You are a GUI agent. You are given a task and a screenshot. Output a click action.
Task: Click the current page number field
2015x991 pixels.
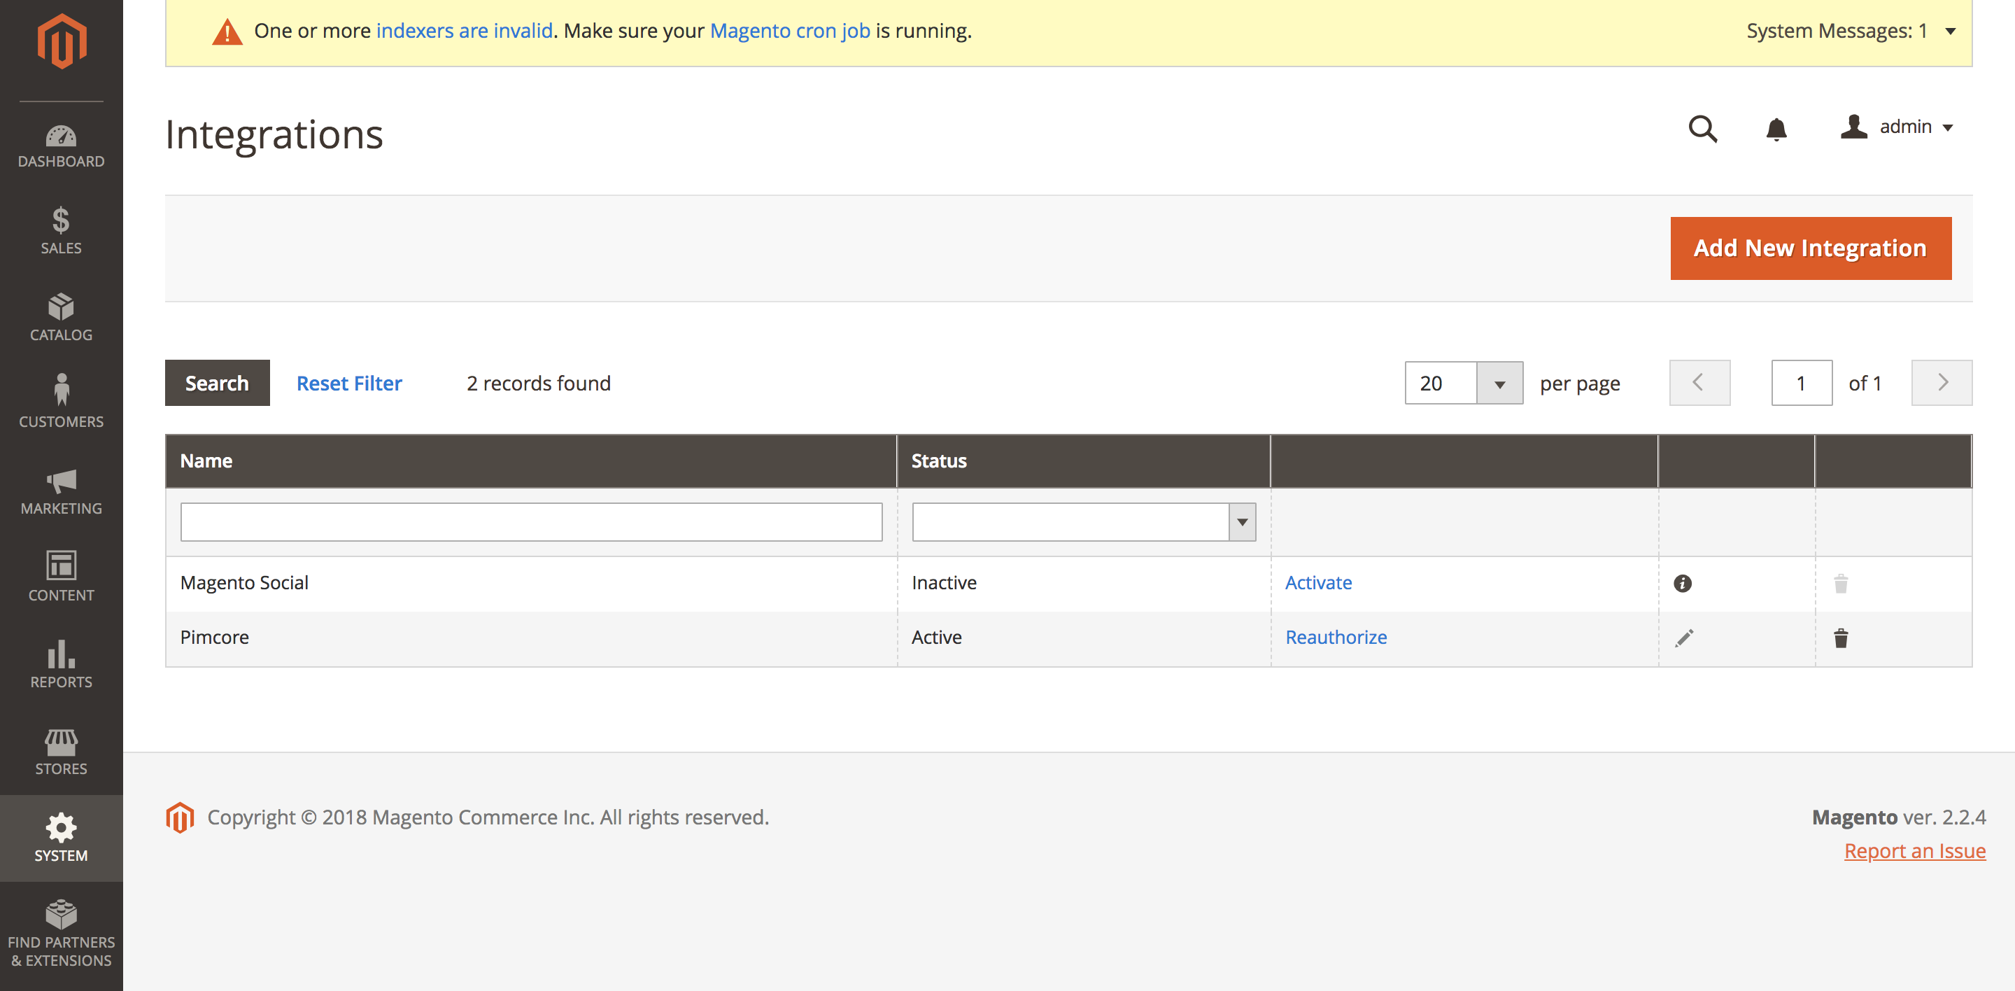tap(1802, 384)
